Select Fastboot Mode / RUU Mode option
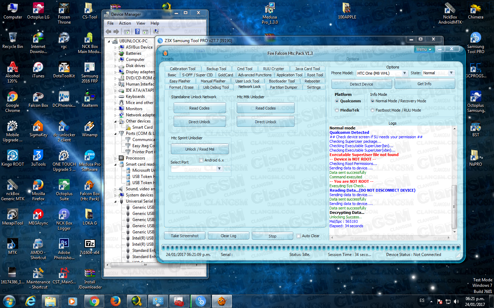Image resolution: width=494 pixels, height=308 pixels. tap(373, 110)
